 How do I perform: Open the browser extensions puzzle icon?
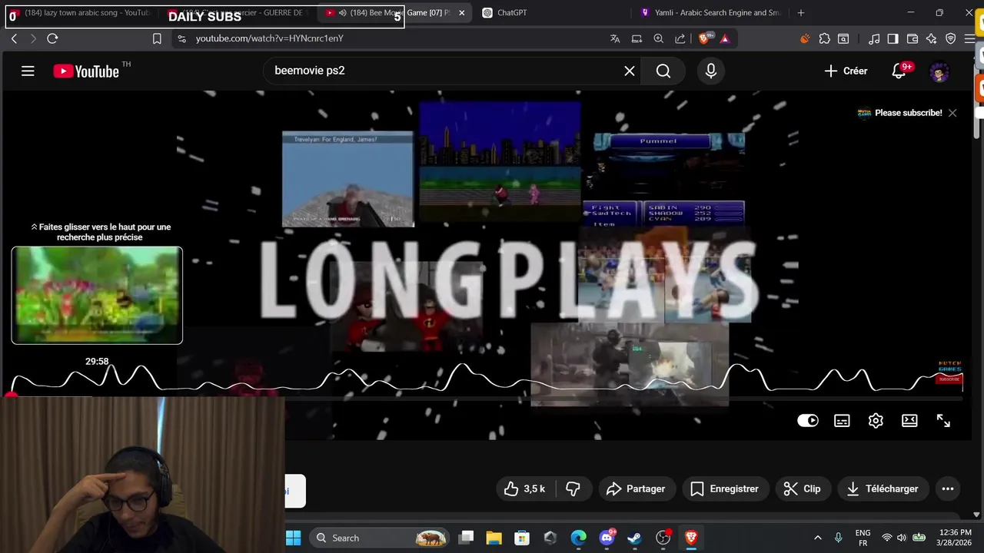824,38
